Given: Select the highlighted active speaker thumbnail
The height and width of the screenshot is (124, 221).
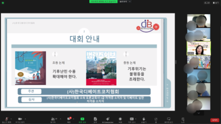Looking at the screenshot, I should coord(199,48).
